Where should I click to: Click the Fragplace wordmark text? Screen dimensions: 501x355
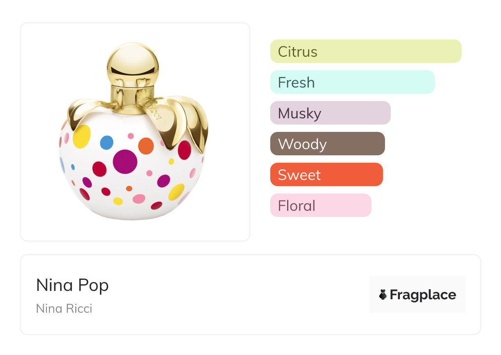tap(423, 295)
